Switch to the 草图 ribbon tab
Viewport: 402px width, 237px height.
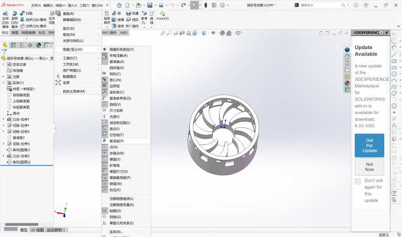15,33
